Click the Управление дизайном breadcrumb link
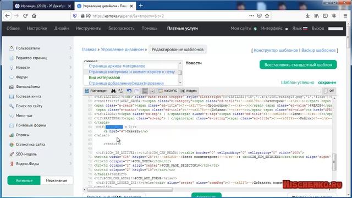Screen dimensions: 352x198 pos(122,50)
